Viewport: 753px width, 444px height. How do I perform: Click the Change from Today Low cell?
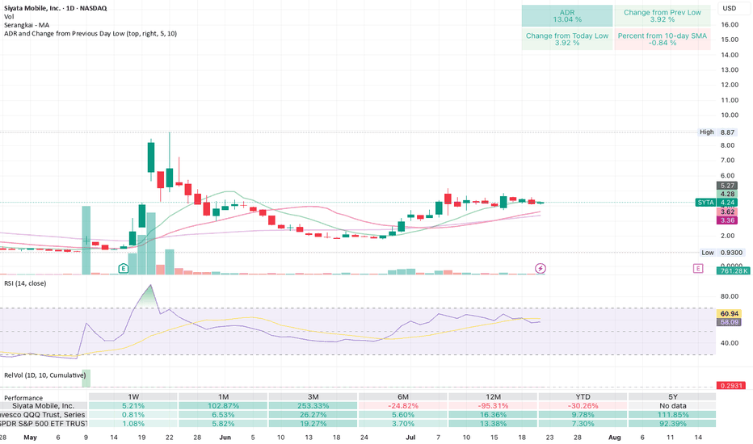click(567, 39)
